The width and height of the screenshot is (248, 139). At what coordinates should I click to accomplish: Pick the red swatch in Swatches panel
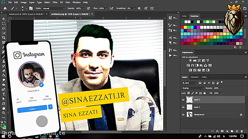coord(182,27)
